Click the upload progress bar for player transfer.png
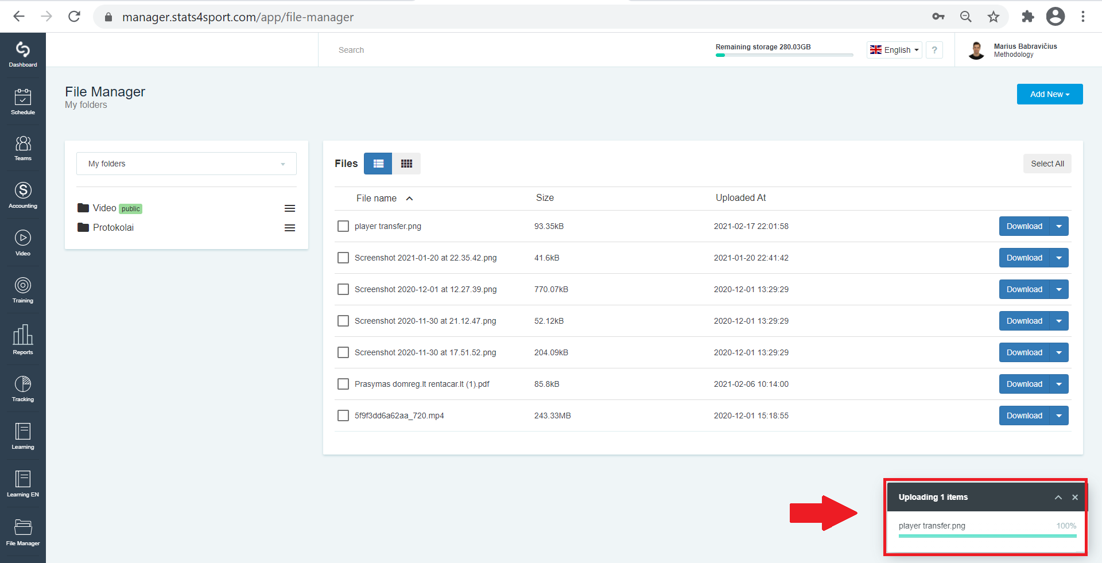 [x=988, y=536]
